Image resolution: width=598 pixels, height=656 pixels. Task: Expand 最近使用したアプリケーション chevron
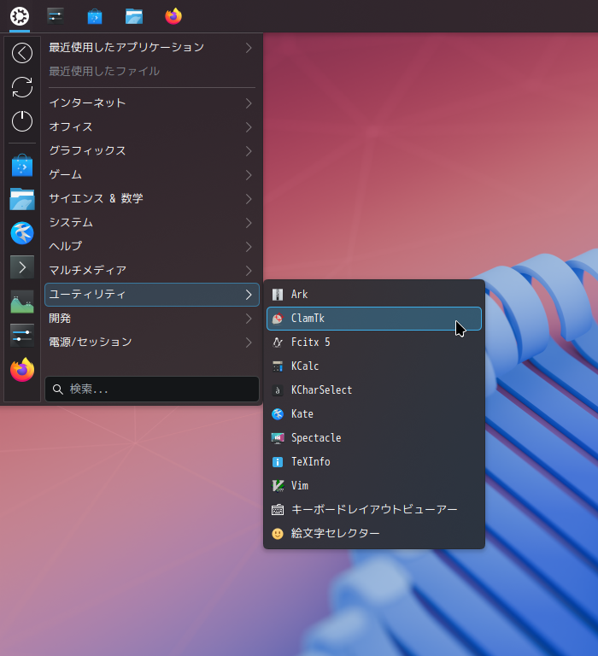point(249,48)
